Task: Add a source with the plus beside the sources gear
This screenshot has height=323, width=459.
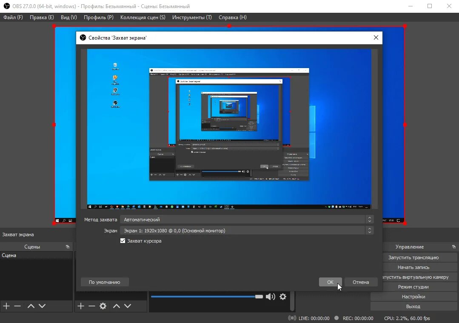Action: pyautogui.click(x=81, y=306)
